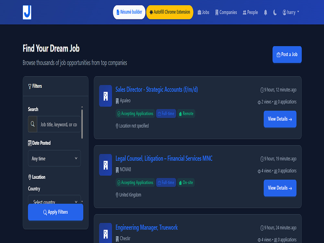The image size is (324, 243).
Task: Click Location not specified text
Action: coord(134,126)
